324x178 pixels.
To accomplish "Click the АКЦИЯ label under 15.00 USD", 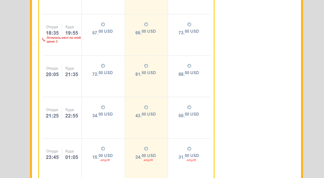I will click(x=105, y=160).
